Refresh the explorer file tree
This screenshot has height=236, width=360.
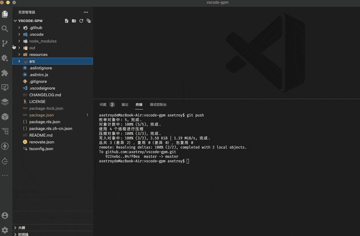[x=81, y=21]
